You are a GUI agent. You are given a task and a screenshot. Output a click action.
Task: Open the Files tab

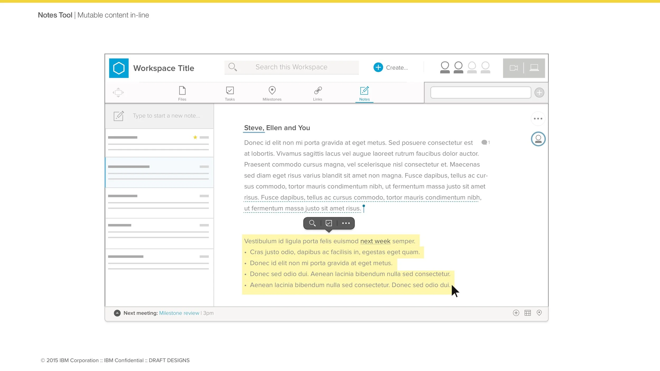[182, 93]
